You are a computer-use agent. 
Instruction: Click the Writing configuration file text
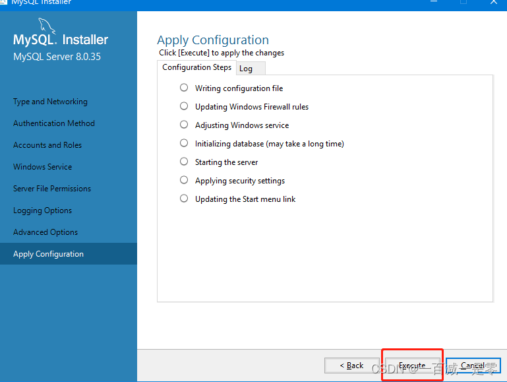click(239, 88)
